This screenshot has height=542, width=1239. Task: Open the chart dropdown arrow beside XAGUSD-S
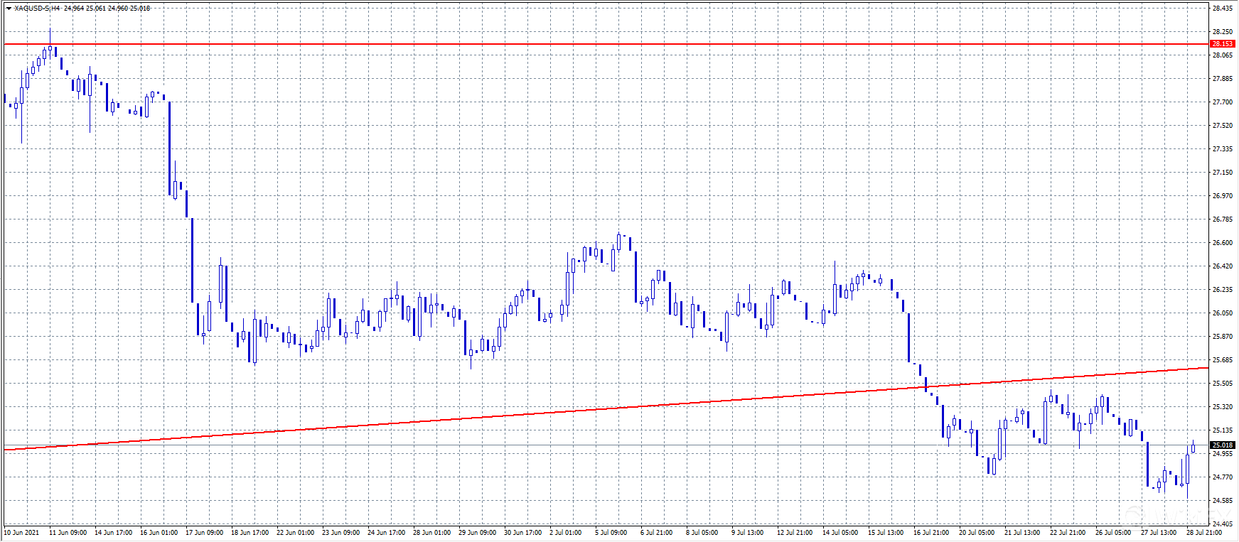pyautogui.click(x=9, y=9)
